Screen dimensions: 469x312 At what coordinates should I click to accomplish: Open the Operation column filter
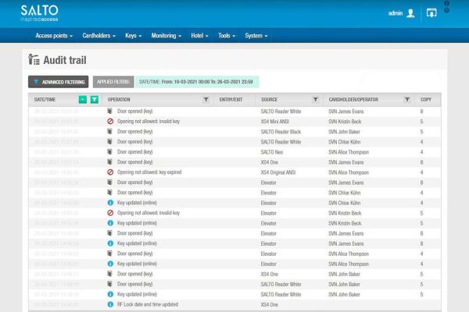tap(206, 100)
